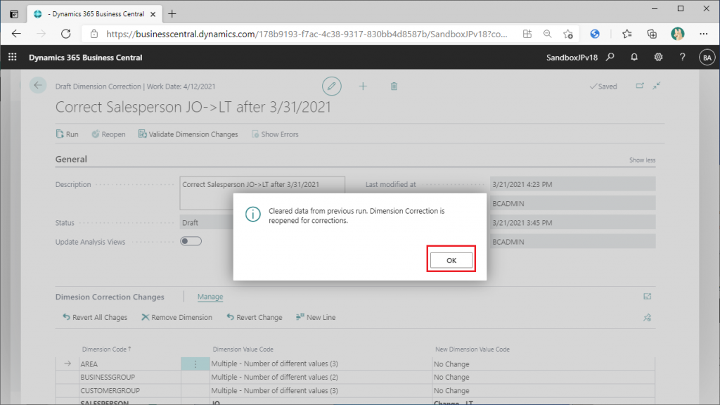Open page in a new window icon
Image resolution: width=720 pixels, height=405 pixels.
pyautogui.click(x=640, y=86)
